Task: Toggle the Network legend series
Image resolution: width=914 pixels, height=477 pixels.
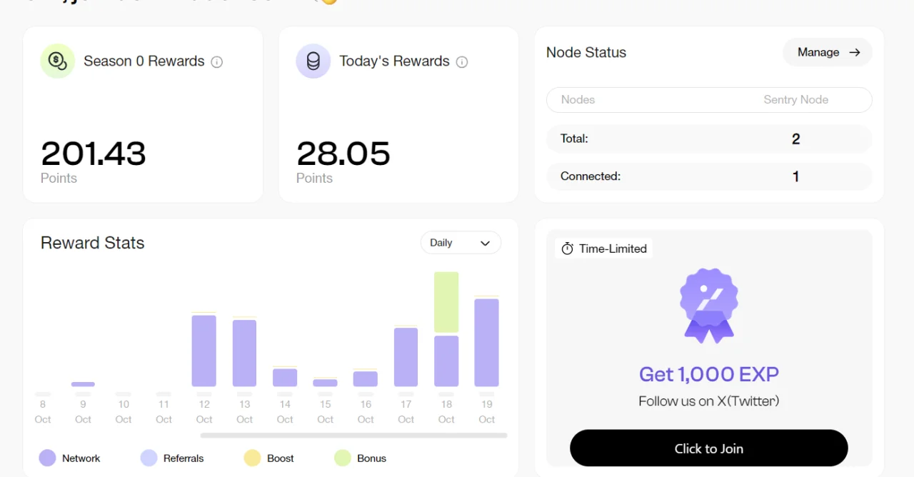Action: (70, 458)
